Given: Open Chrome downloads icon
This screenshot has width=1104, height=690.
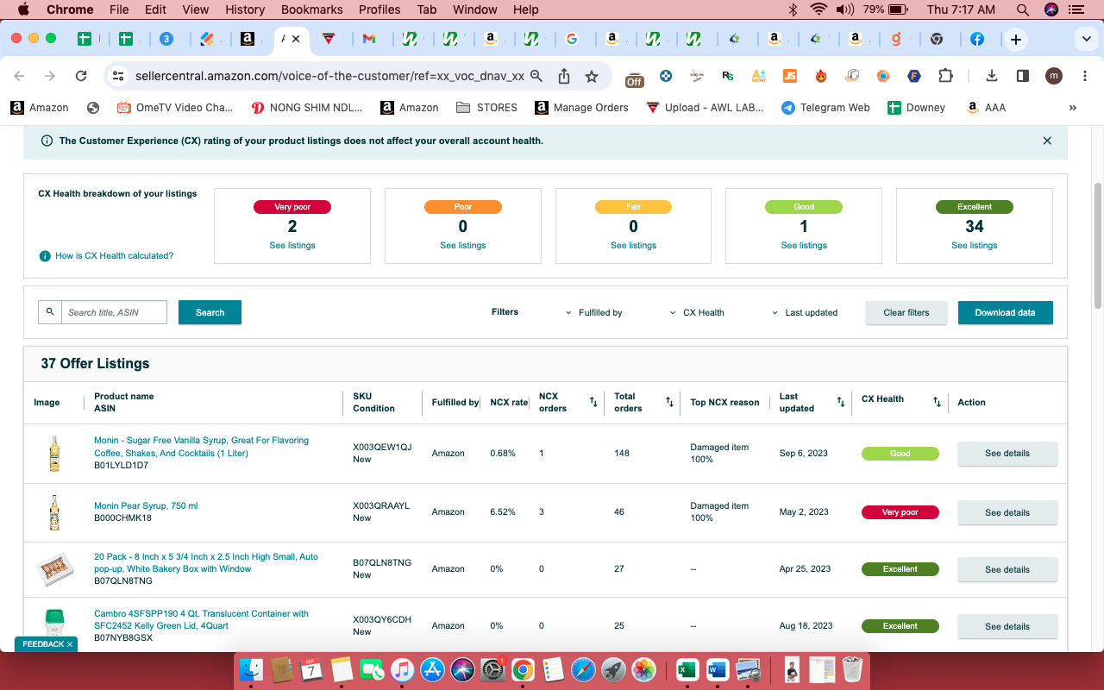Looking at the screenshot, I should (992, 76).
